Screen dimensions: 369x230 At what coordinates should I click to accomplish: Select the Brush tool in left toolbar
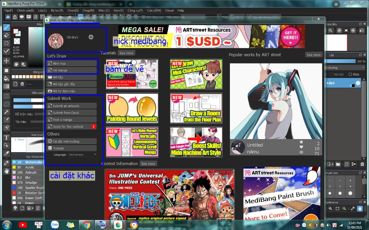click(6, 27)
